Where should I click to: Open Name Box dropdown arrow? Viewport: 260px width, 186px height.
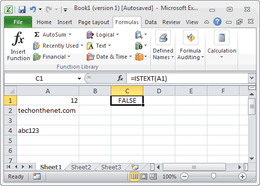pos(79,78)
